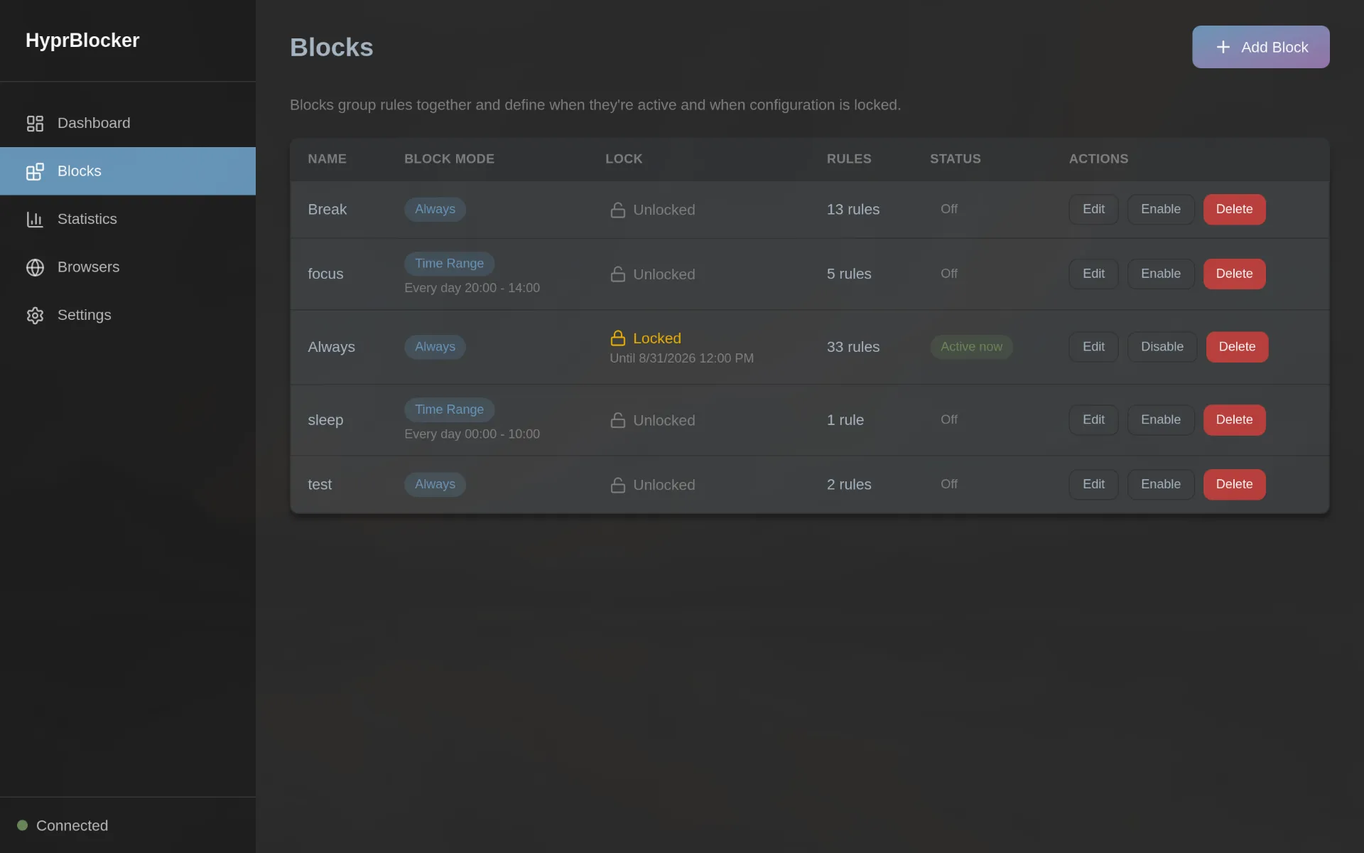Viewport: 1364px width, 853px height.
Task: Click the Always mode badge for Break
Action: 435,210
